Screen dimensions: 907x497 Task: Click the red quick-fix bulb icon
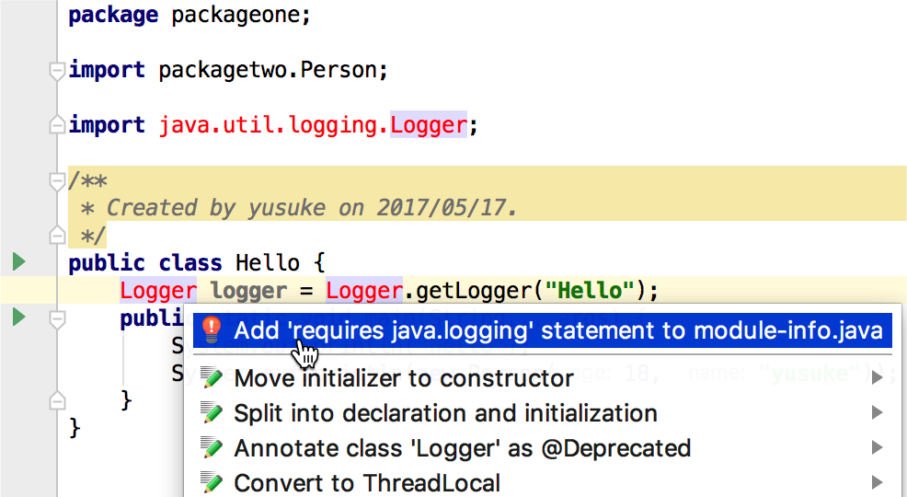click(x=212, y=329)
